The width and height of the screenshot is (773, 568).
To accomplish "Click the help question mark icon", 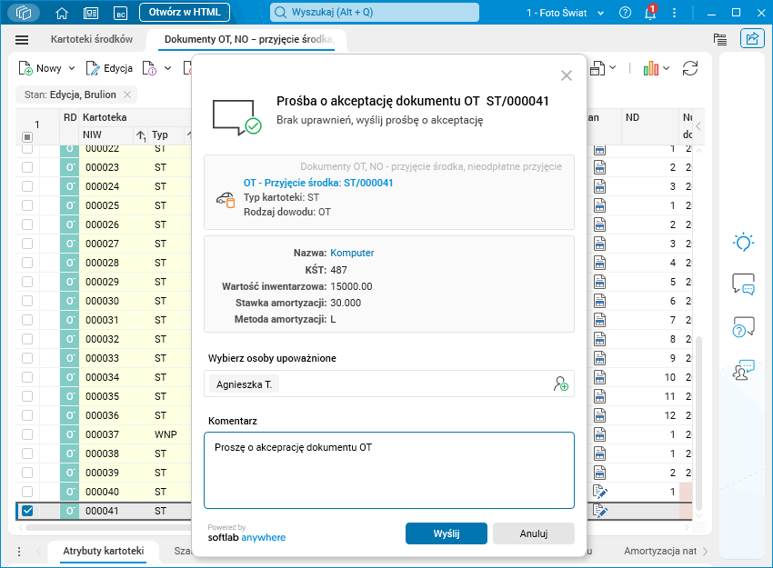I will click(625, 13).
